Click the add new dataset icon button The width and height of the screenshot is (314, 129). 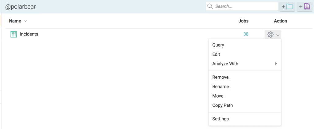pyautogui.click(x=304, y=7)
